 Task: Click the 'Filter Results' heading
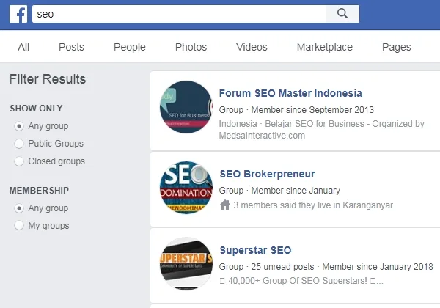(48, 78)
